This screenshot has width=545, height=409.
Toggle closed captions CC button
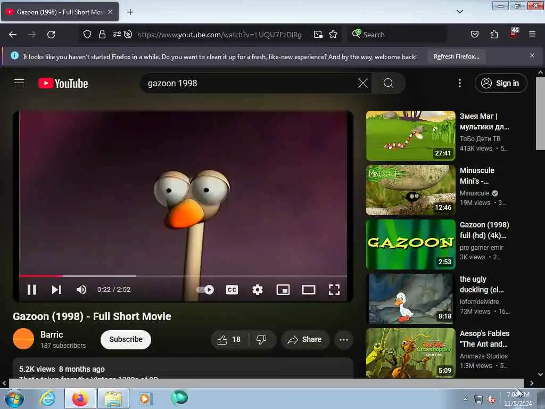(x=232, y=290)
